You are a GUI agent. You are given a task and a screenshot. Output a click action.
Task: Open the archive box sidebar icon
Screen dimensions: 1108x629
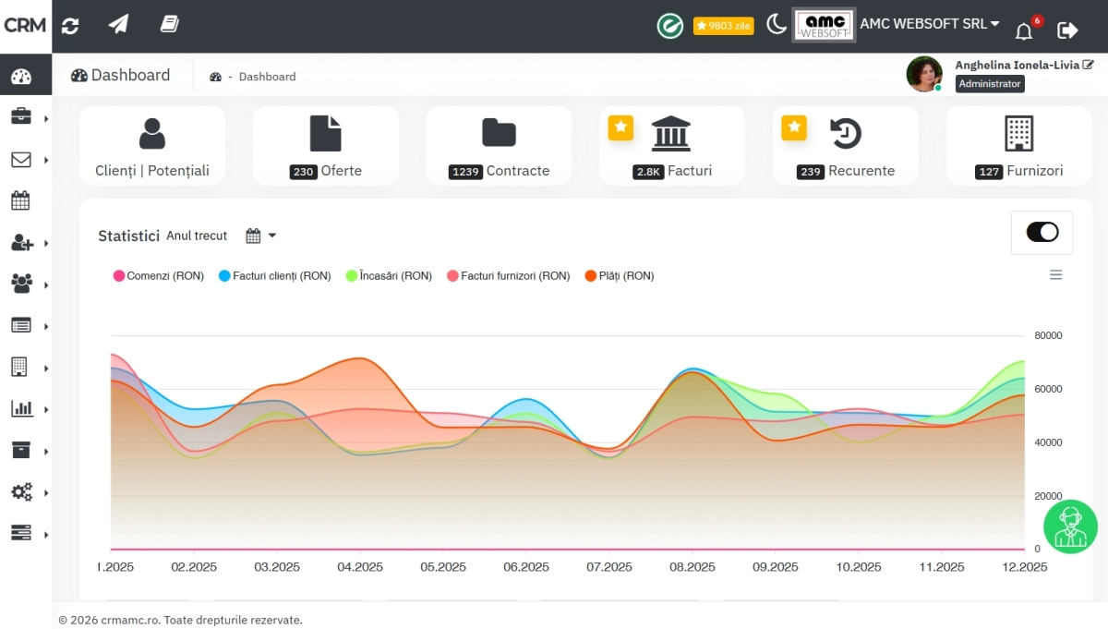click(x=20, y=450)
